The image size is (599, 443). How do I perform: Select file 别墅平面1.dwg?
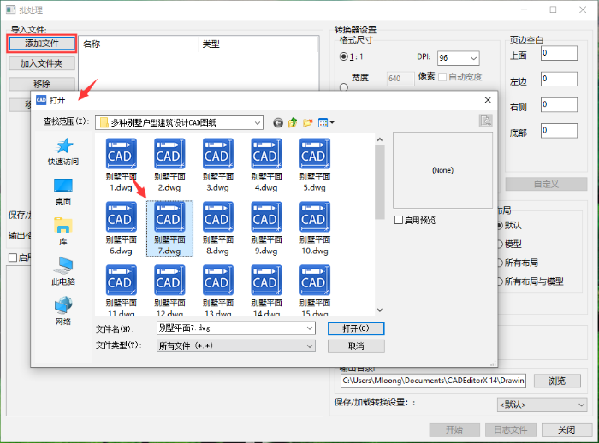(x=122, y=165)
